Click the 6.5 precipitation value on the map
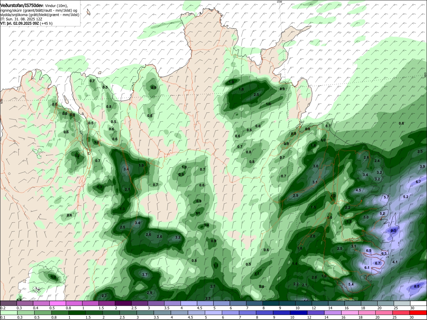This screenshot has height=320, width=427. (x=369, y=251)
